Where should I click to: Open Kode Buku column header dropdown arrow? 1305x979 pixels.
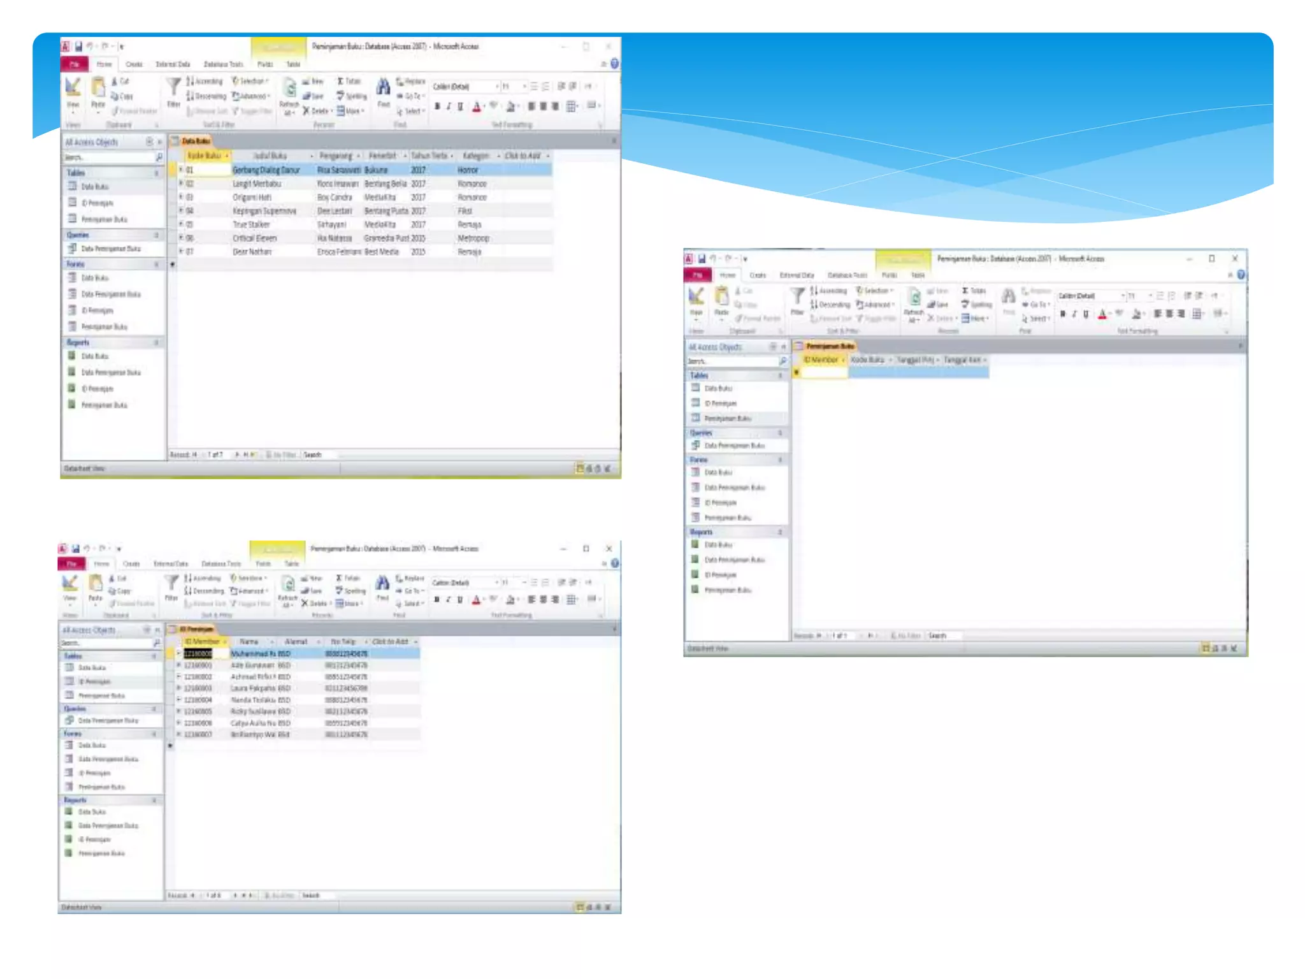point(227,156)
